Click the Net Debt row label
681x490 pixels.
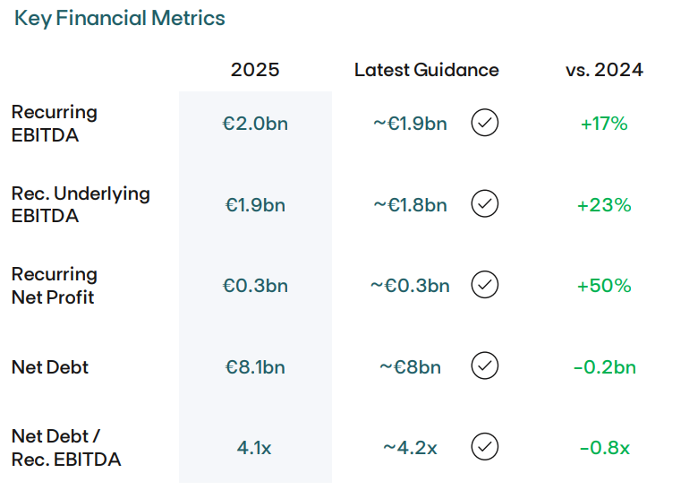pyautogui.click(x=50, y=366)
